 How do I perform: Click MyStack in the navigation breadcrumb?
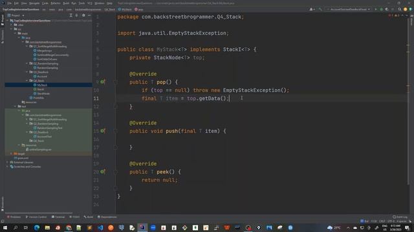click(x=125, y=9)
